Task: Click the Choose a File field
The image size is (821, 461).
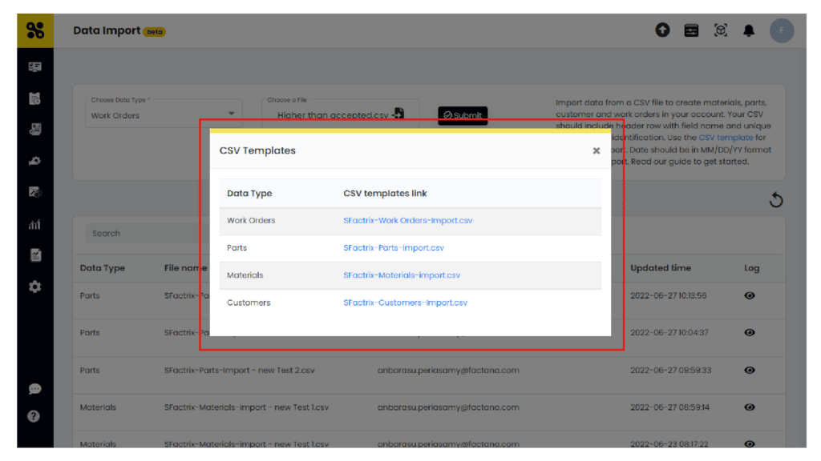Action: coord(340,114)
